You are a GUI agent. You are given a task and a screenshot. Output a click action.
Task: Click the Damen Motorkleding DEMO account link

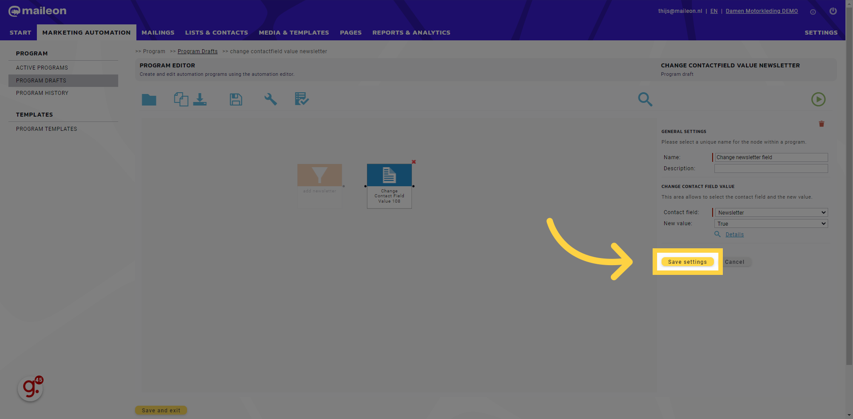(x=762, y=11)
